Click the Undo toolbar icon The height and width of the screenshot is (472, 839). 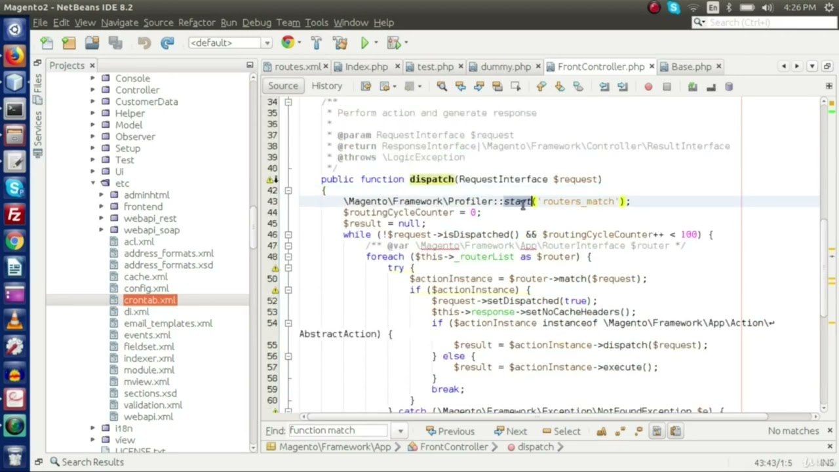coord(144,43)
